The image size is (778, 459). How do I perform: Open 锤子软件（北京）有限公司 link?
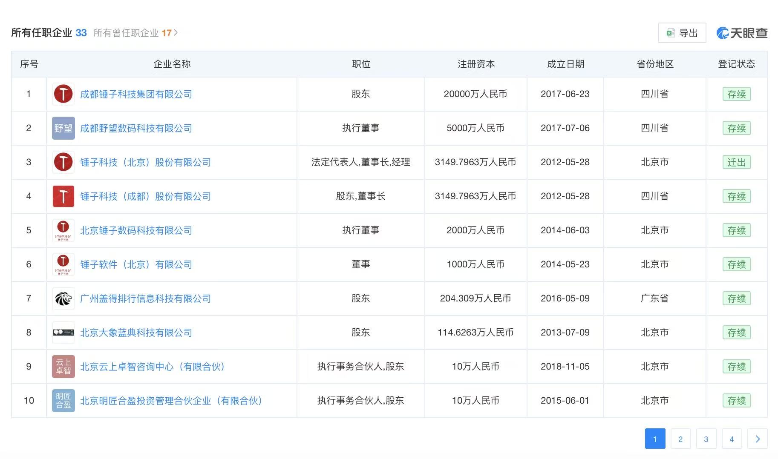pos(136,264)
